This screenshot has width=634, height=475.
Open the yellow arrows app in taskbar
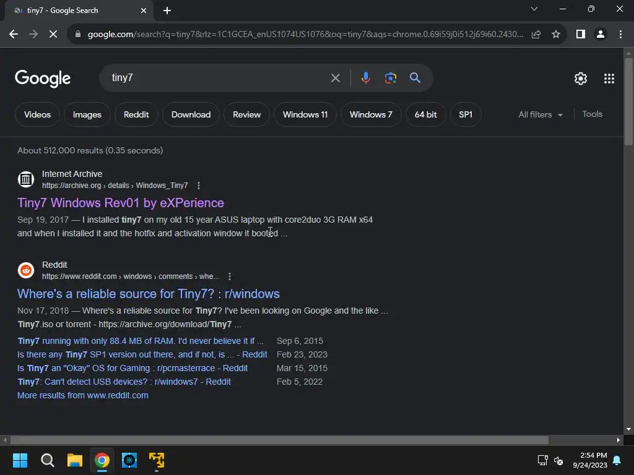(x=157, y=460)
